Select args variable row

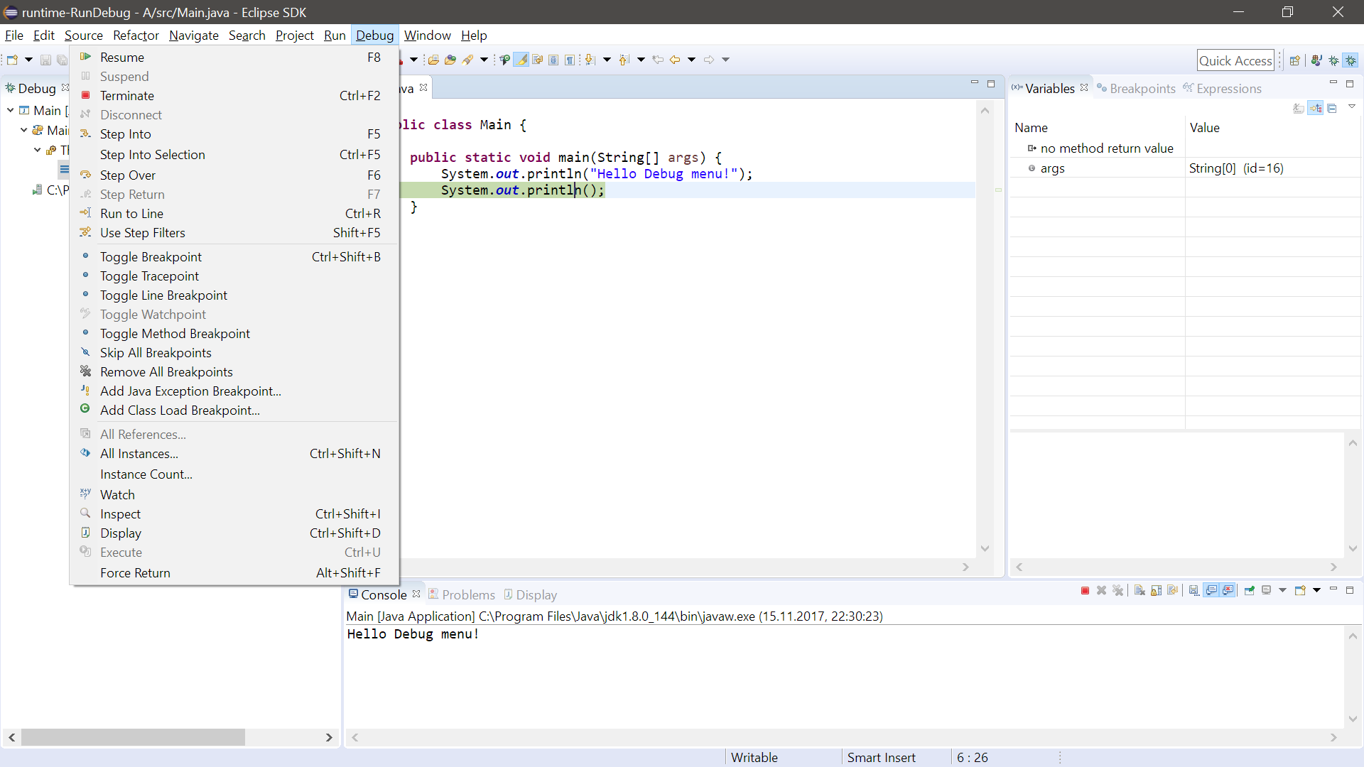point(1052,168)
